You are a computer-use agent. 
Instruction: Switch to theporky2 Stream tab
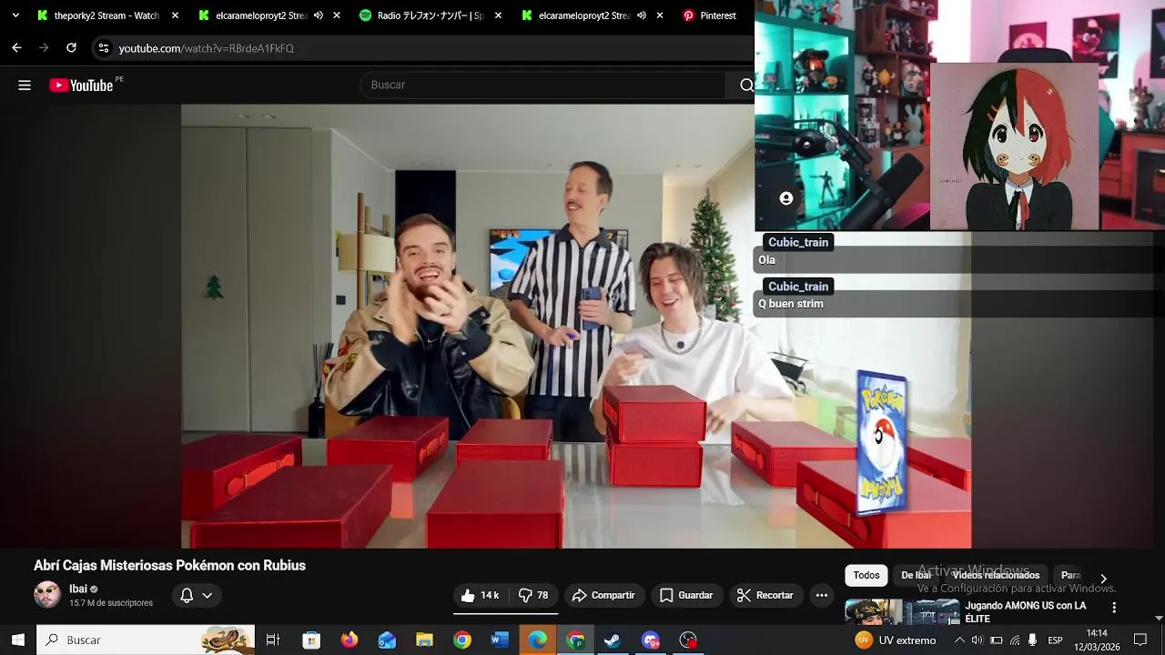tap(97, 15)
